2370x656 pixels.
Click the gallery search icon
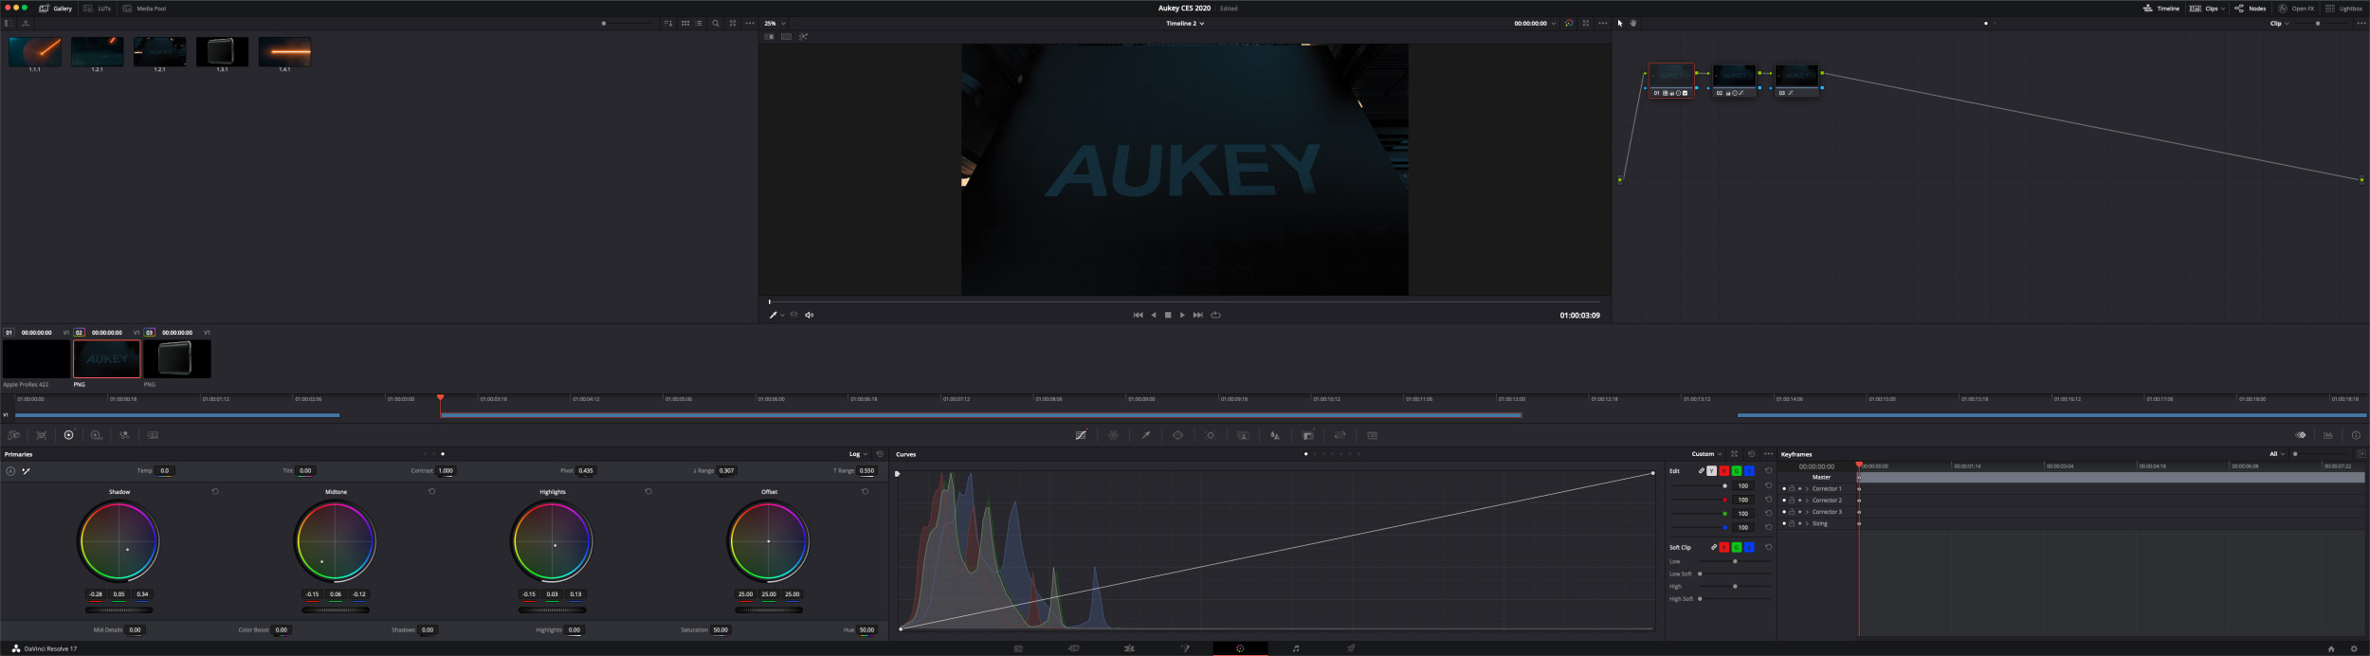(x=716, y=24)
